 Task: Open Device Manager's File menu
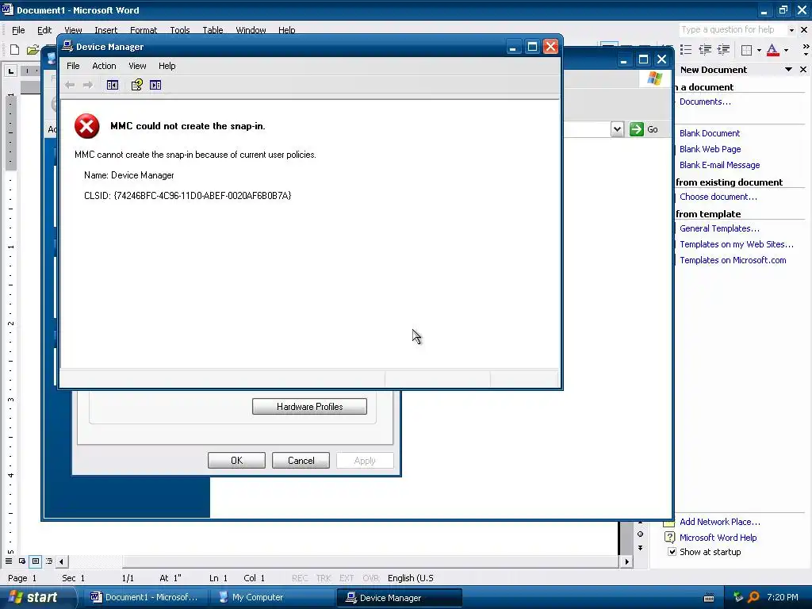tap(73, 66)
